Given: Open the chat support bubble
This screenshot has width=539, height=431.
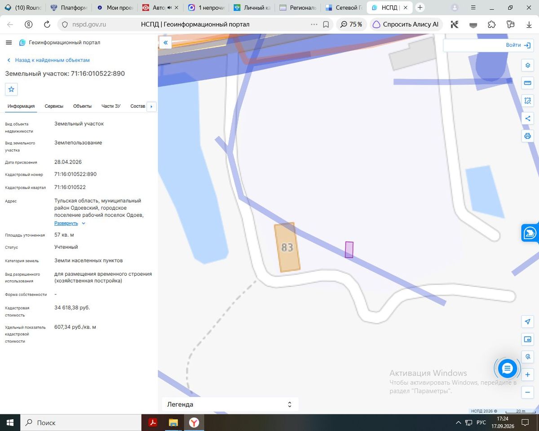Looking at the screenshot, I should [508, 369].
